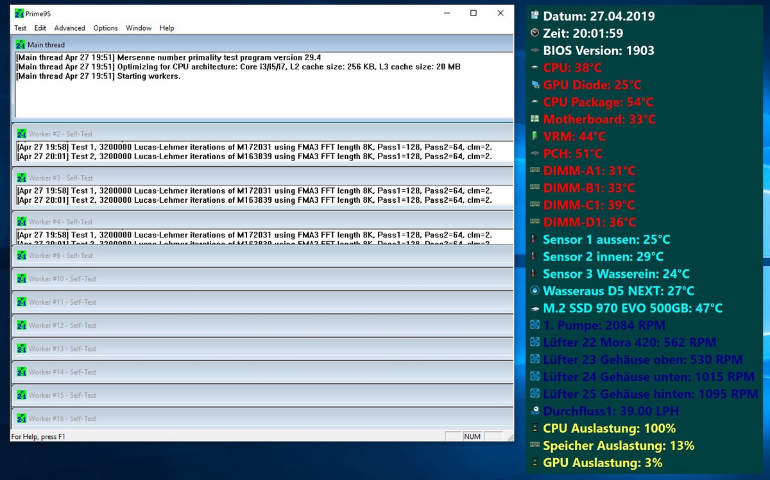
Task: Click the Datum: 27.04.2019 entry
Action: point(599,16)
